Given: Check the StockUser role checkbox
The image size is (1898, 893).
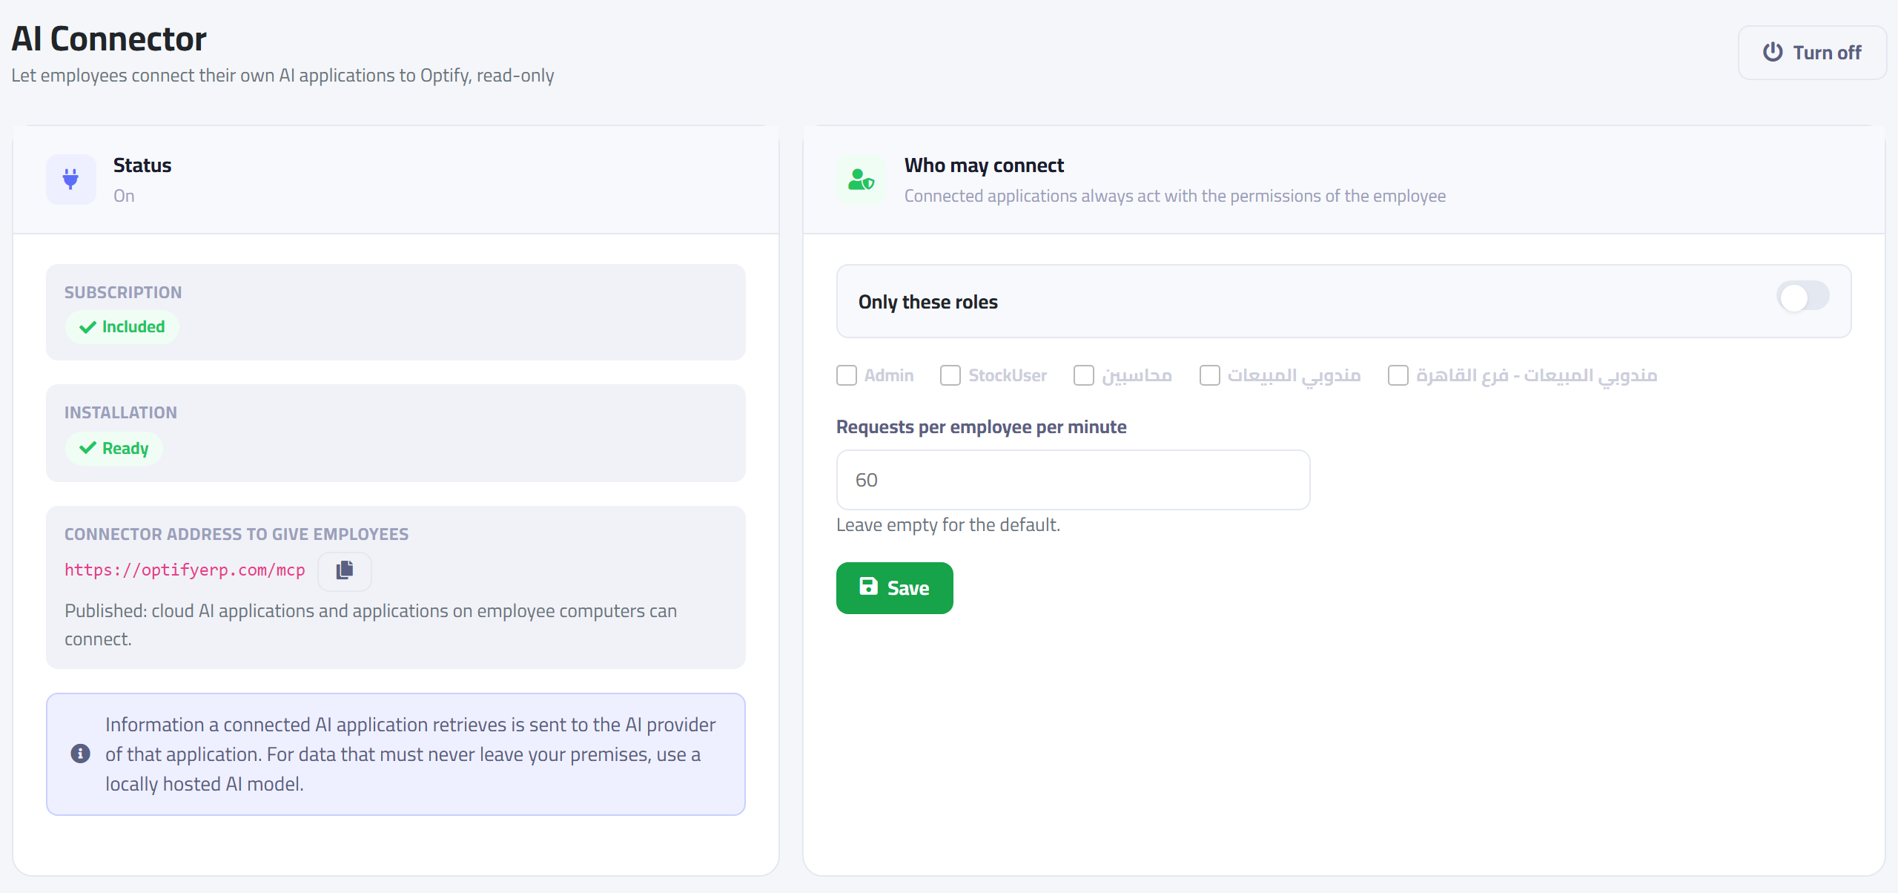Looking at the screenshot, I should pyautogui.click(x=950, y=375).
